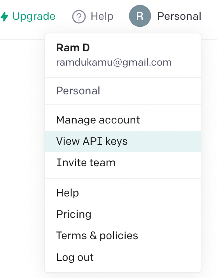Select the Personal organization entry in menu
217x278 pixels.
point(123,91)
